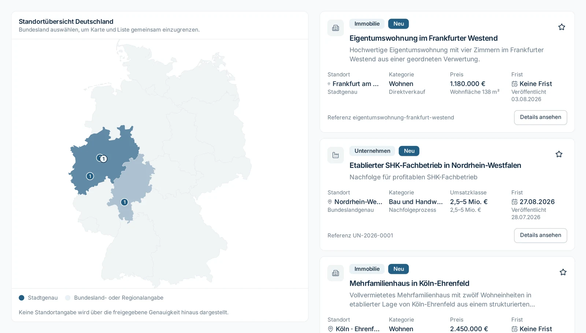The image size is (586, 333).
Task: Click Direktverkauf label
Action: coord(407,92)
